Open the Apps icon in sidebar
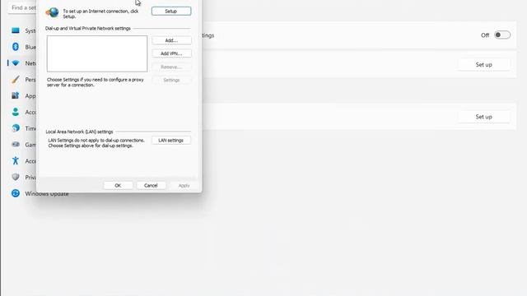Screen dimensions: 527x296 16,95
